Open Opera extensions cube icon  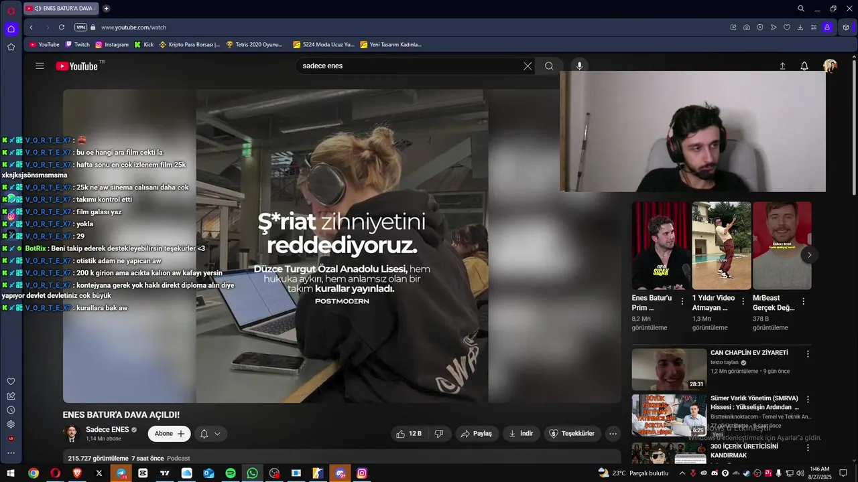846,27
